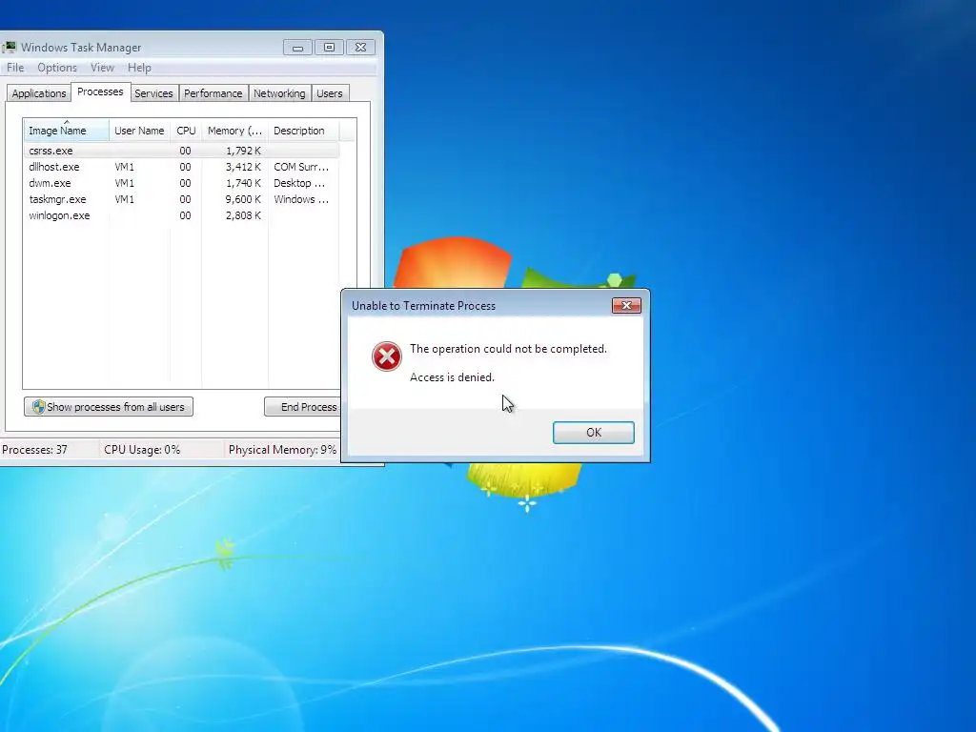Open the Users tab

pyautogui.click(x=329, y=93)
